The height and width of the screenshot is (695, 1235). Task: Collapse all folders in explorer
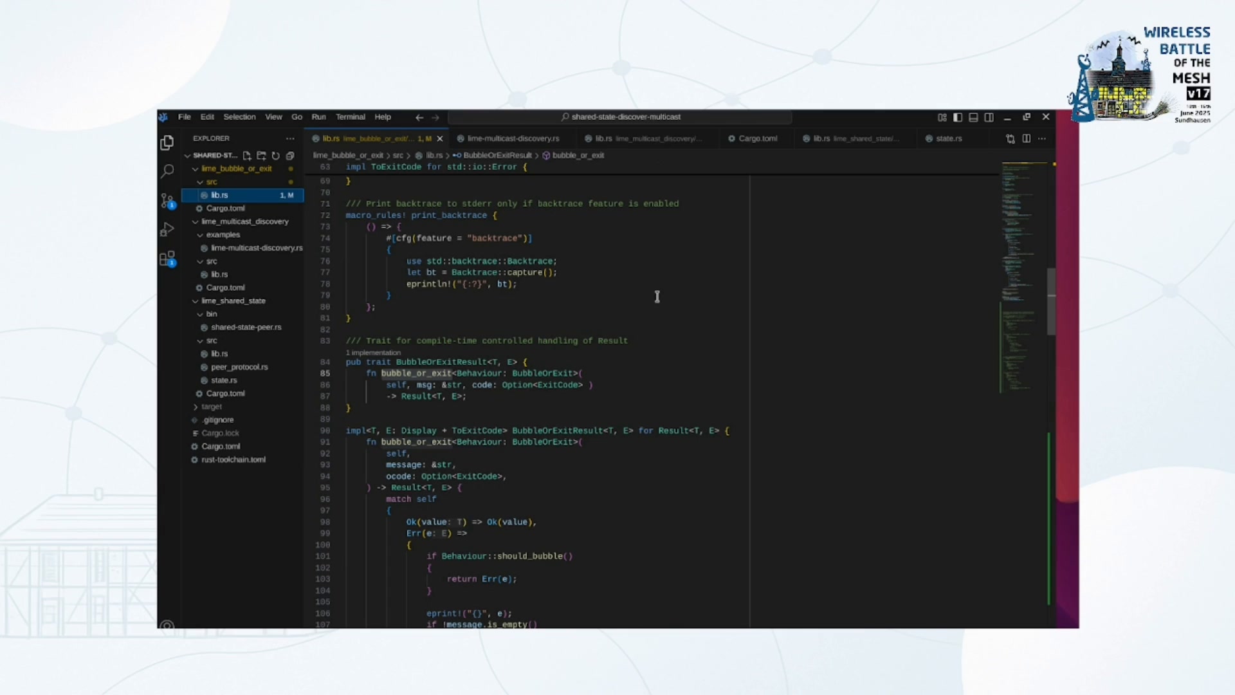point(290,156)
